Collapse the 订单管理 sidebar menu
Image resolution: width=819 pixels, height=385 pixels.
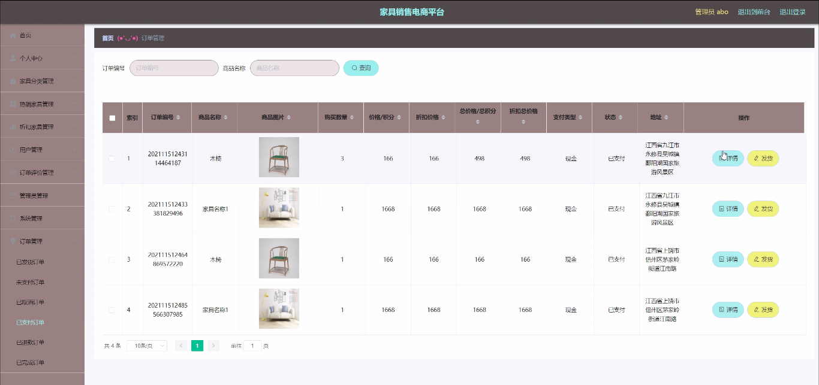[42, 241]
